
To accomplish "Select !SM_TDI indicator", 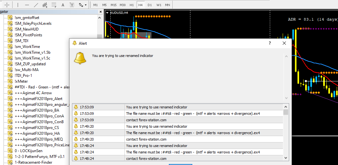I will click(x=22, y=41).
